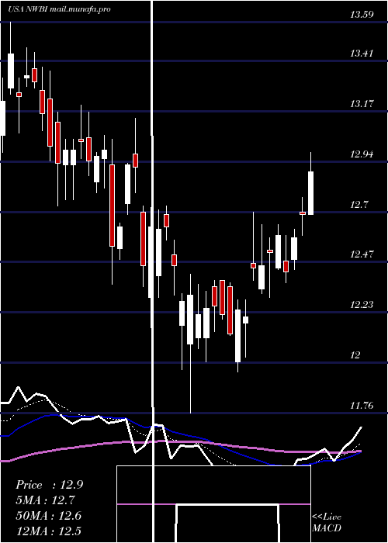Click the 12.23 price axis label
Image resolution: width=388 pixels, height=543 pixels.
[x=362, y=305]
